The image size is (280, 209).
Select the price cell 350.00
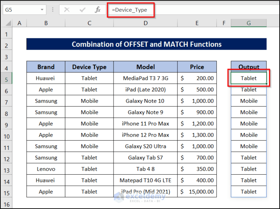197,169
